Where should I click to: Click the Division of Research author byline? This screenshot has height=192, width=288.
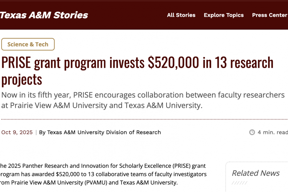tap(100, 132)
